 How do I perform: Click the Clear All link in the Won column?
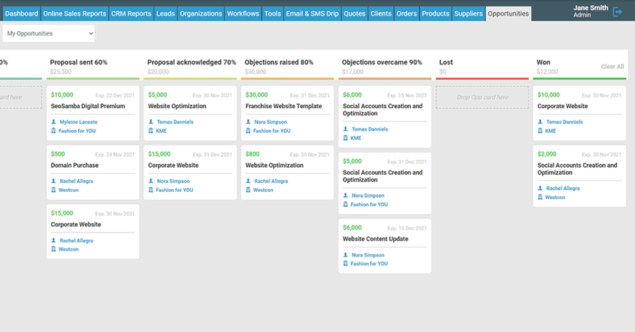612,66
